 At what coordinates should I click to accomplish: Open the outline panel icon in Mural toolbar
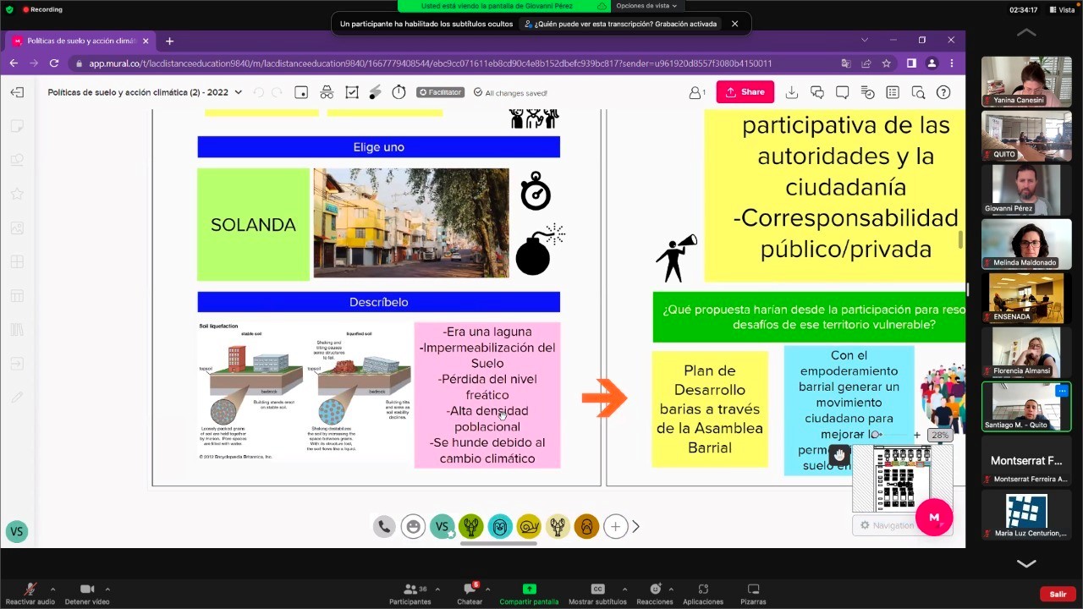click(x=301, y=92)
